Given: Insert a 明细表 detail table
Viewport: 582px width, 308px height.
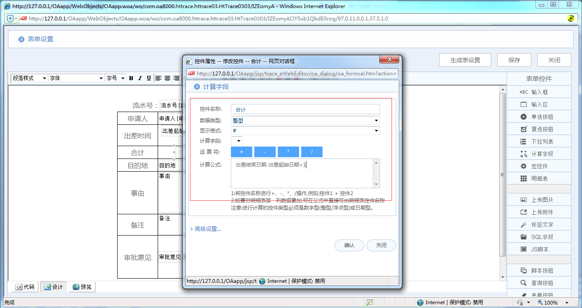Looking at the screenshot, I should pos(538,178).
